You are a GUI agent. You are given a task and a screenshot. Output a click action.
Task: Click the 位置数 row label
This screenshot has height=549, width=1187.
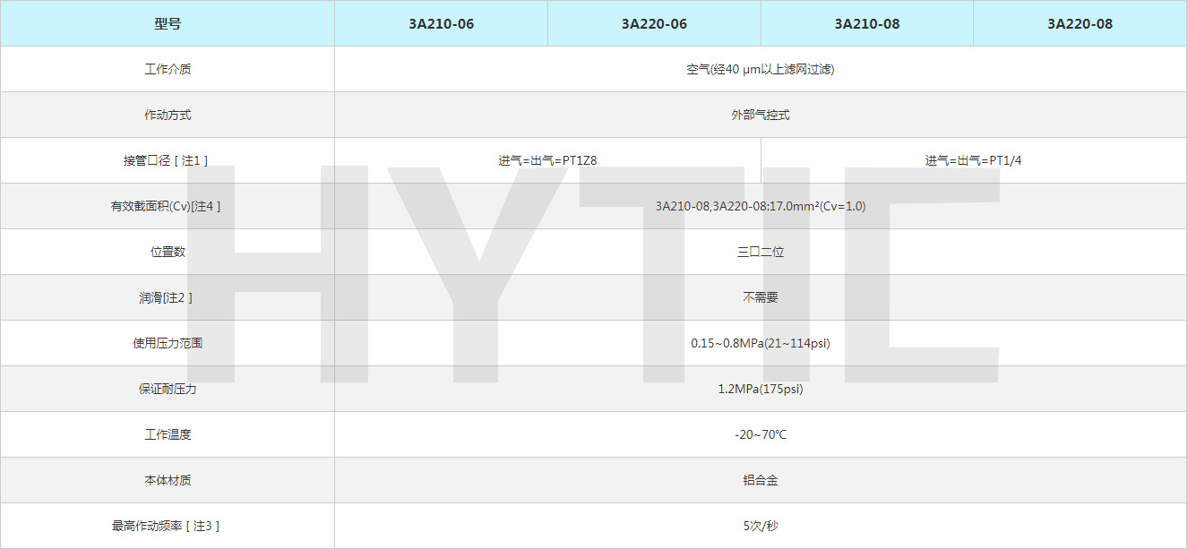coord(168,252)
